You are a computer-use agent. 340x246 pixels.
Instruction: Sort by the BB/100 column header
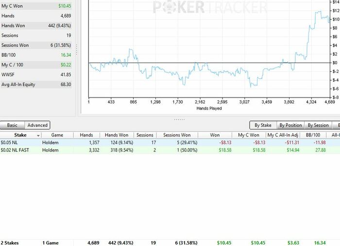tap(313, 135)
